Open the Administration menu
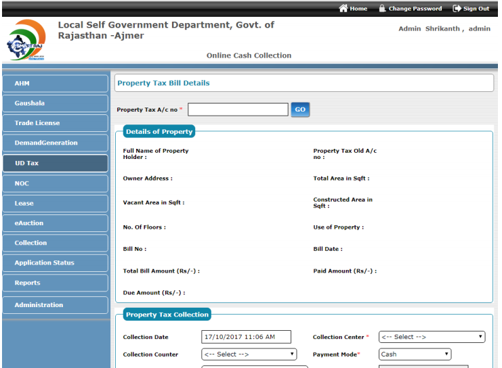This screenshot has width=502, height=368. tap(55, 305)
